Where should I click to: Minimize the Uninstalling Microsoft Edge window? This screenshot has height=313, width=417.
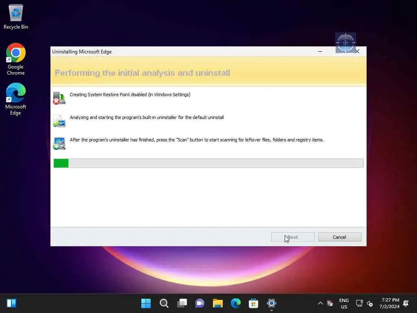click(320, 51)
